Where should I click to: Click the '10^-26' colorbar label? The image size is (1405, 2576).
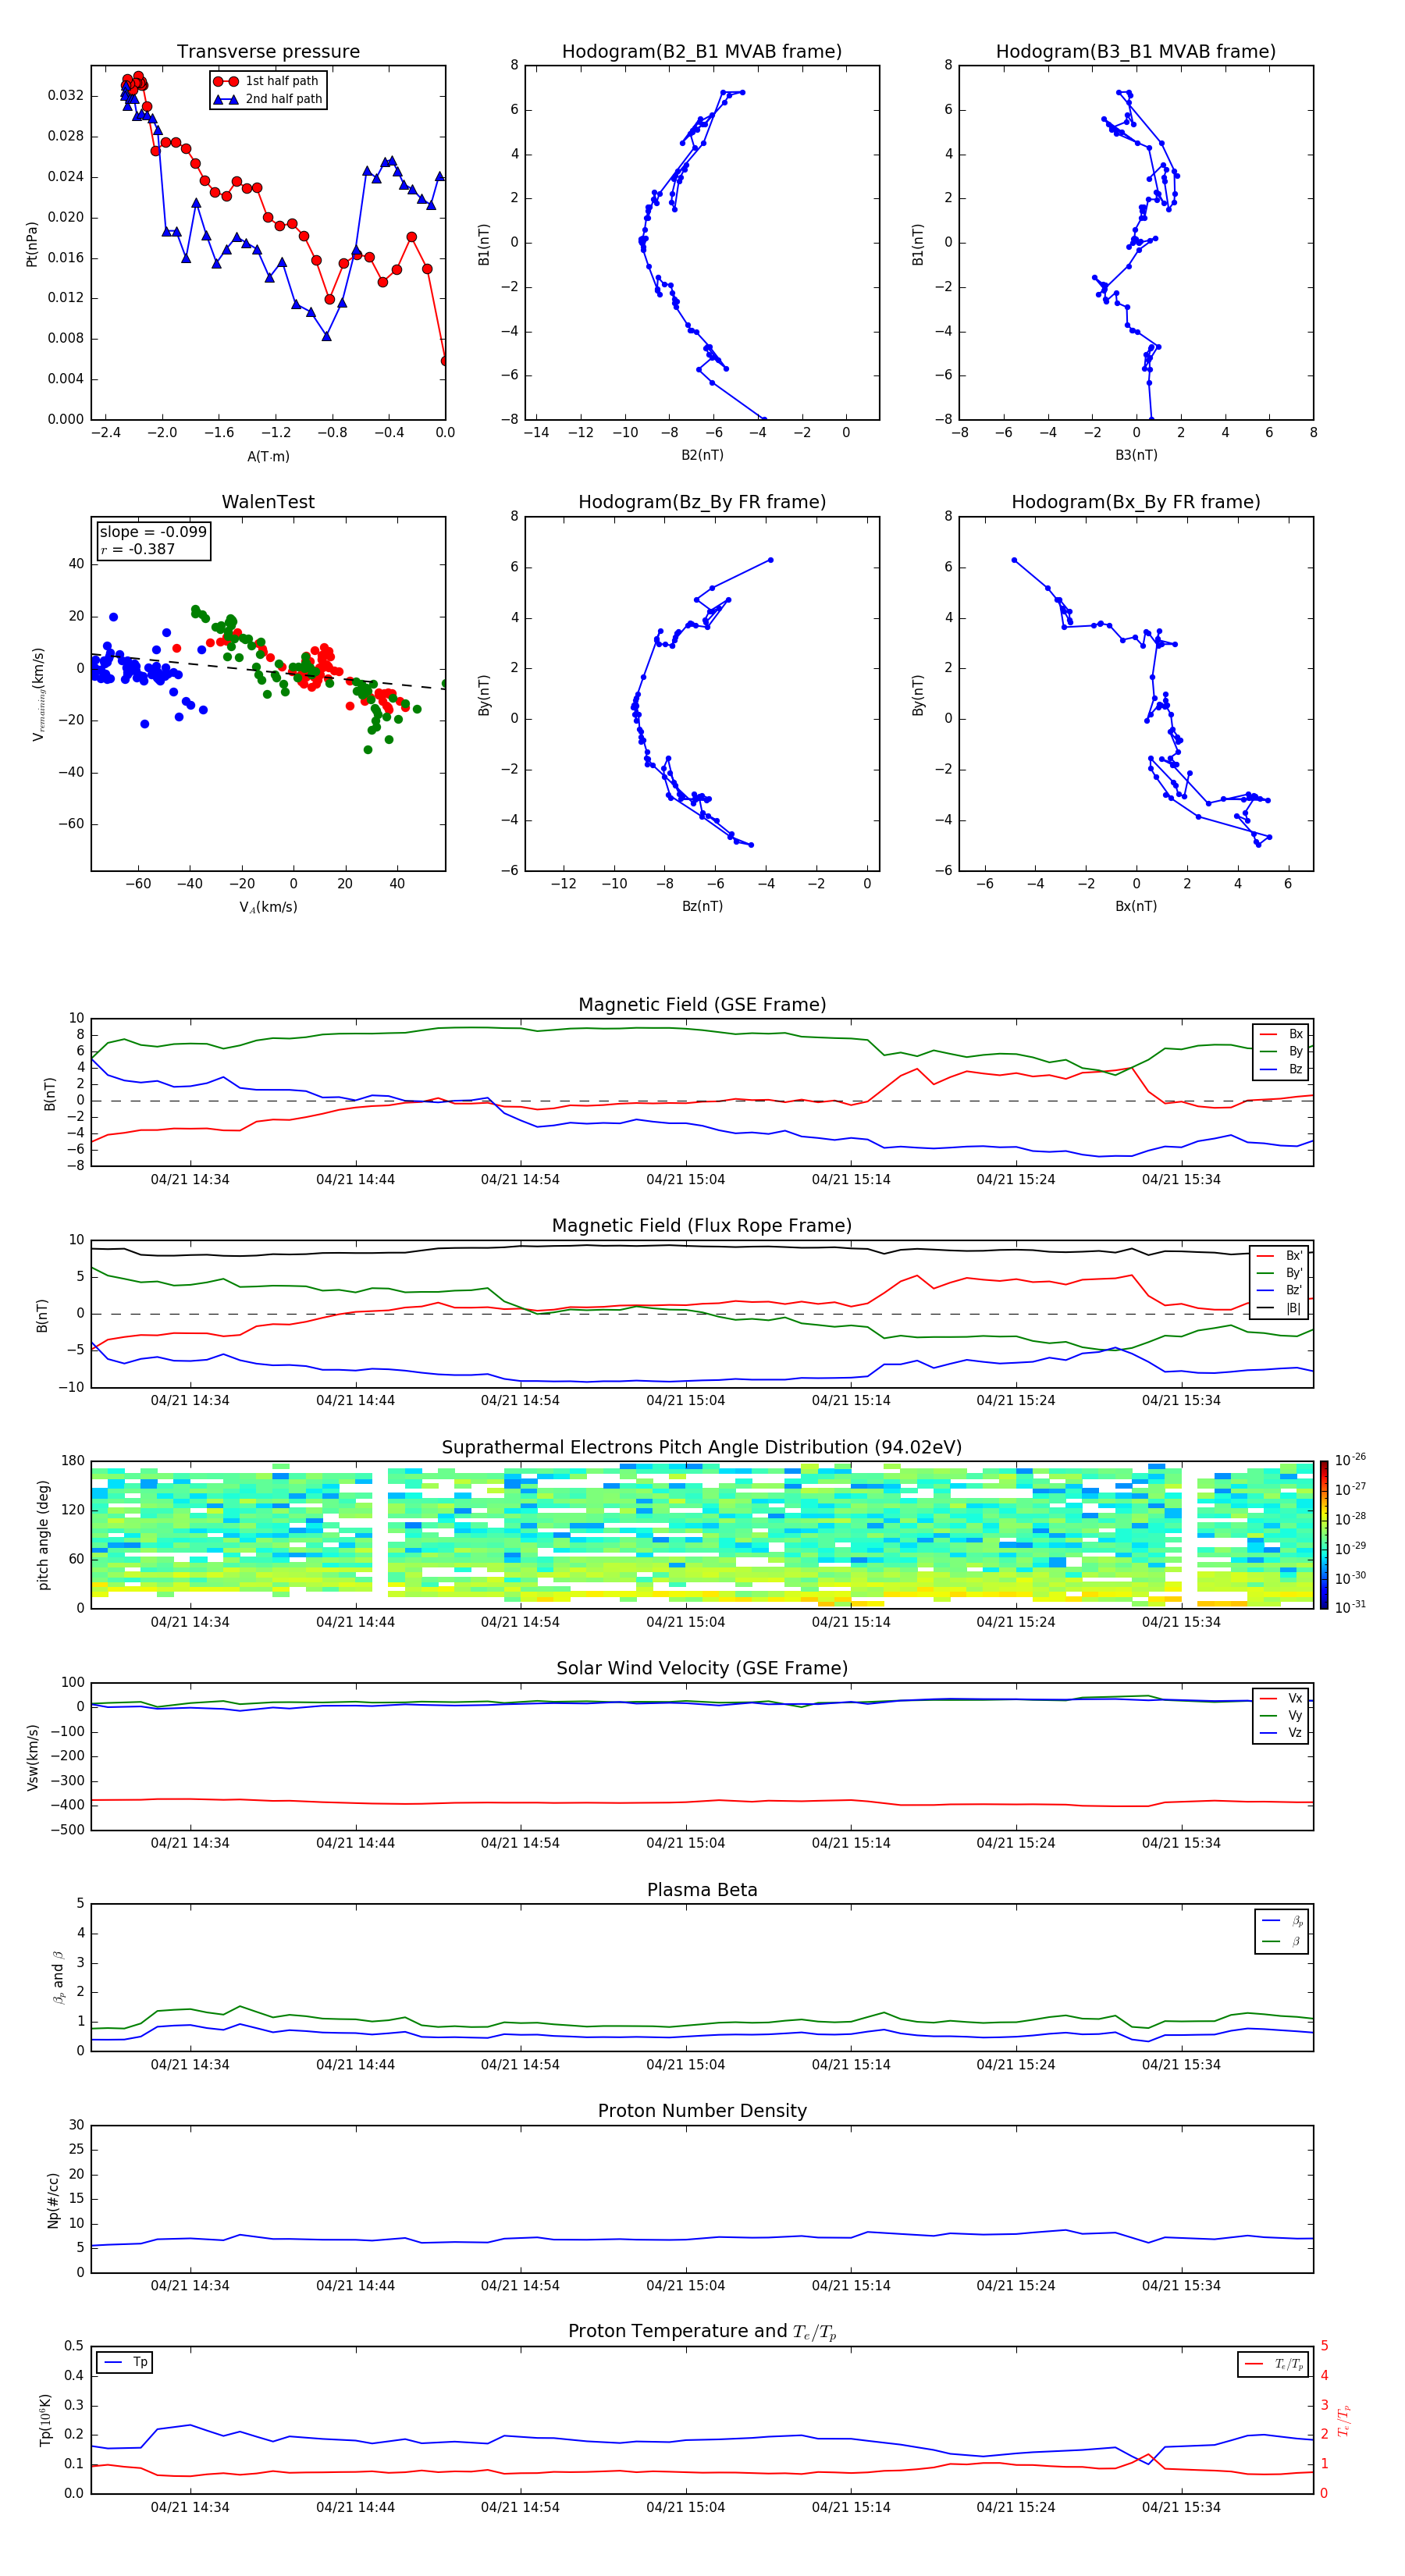(1350, 1460)
